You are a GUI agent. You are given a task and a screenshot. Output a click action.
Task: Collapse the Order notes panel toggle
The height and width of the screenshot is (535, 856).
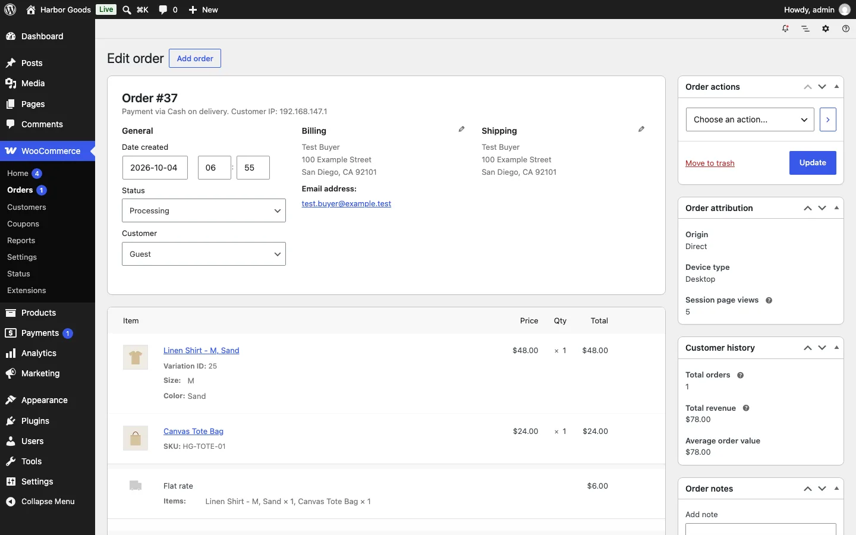tap(836, 489)
